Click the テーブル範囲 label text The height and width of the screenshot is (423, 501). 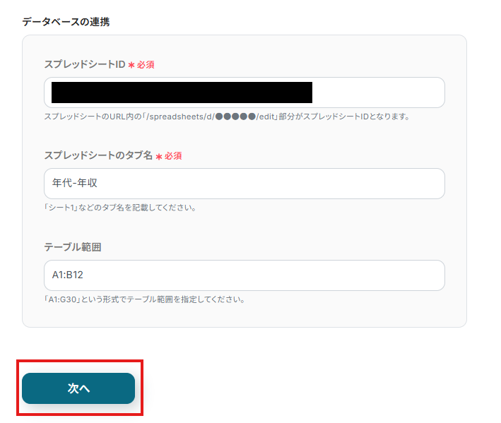(72, 247)
